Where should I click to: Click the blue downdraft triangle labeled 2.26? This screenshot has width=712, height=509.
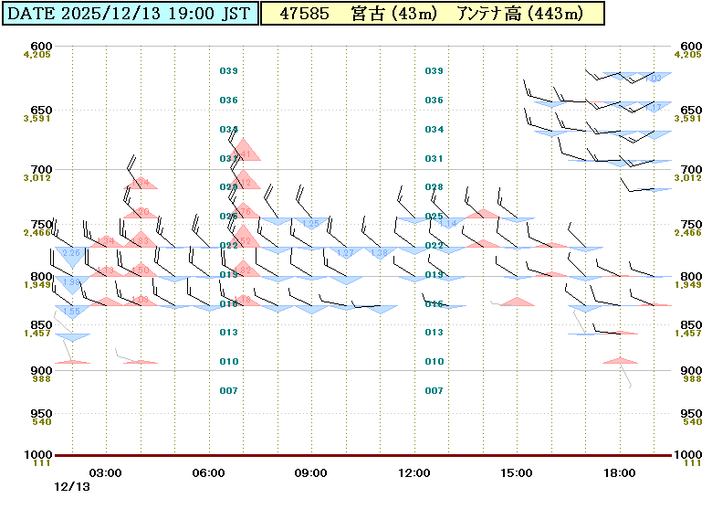[x=72, y=254]
